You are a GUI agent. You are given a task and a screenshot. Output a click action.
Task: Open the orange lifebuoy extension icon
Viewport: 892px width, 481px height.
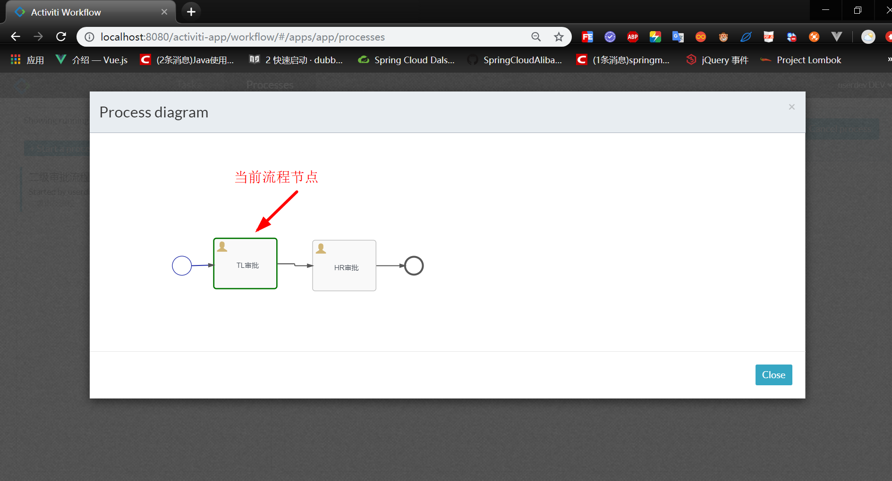click(x=814, y=37)
